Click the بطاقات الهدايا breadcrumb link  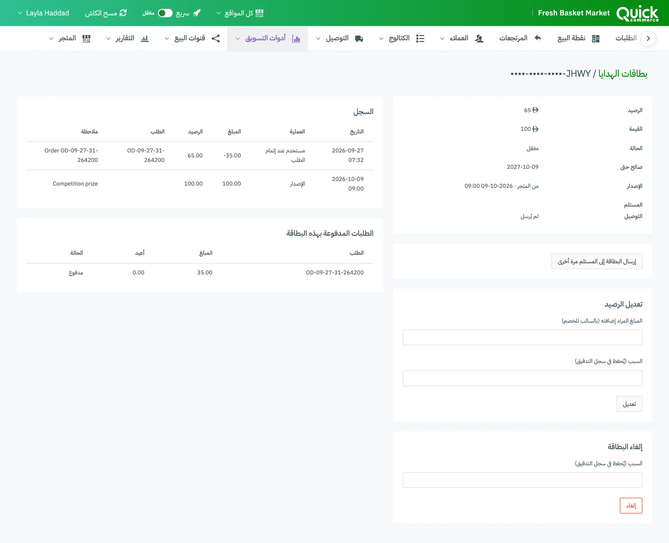click(x=623, y=74)
